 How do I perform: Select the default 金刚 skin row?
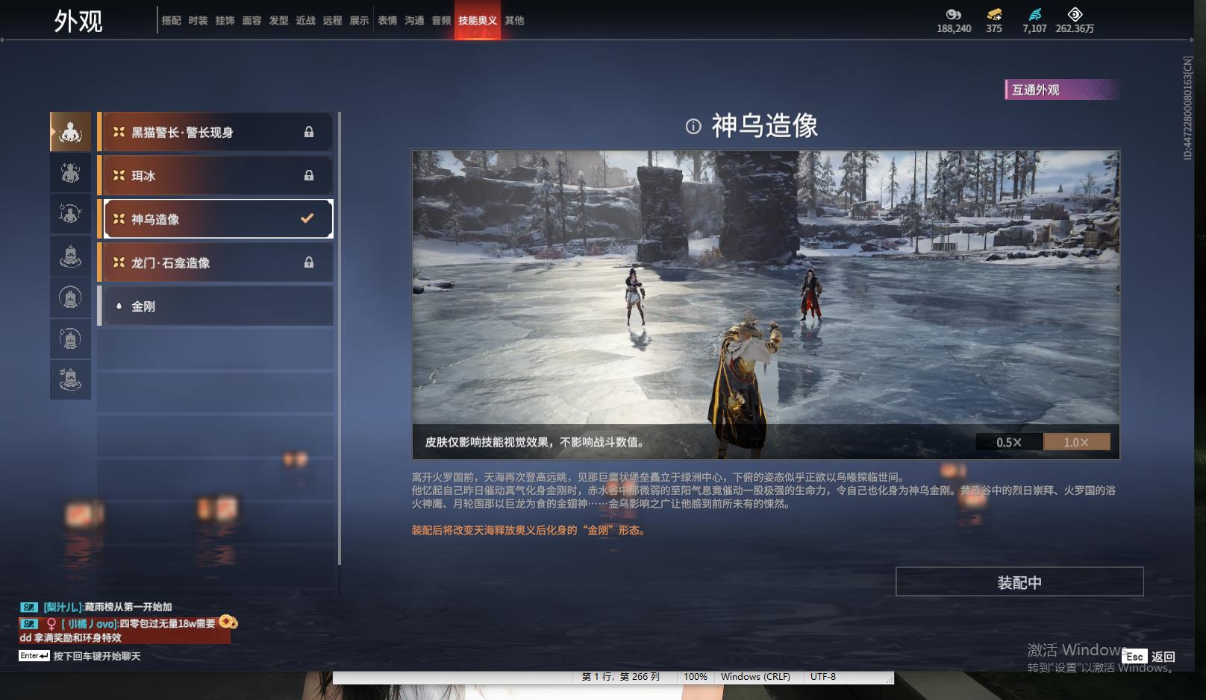pos(216,306)
